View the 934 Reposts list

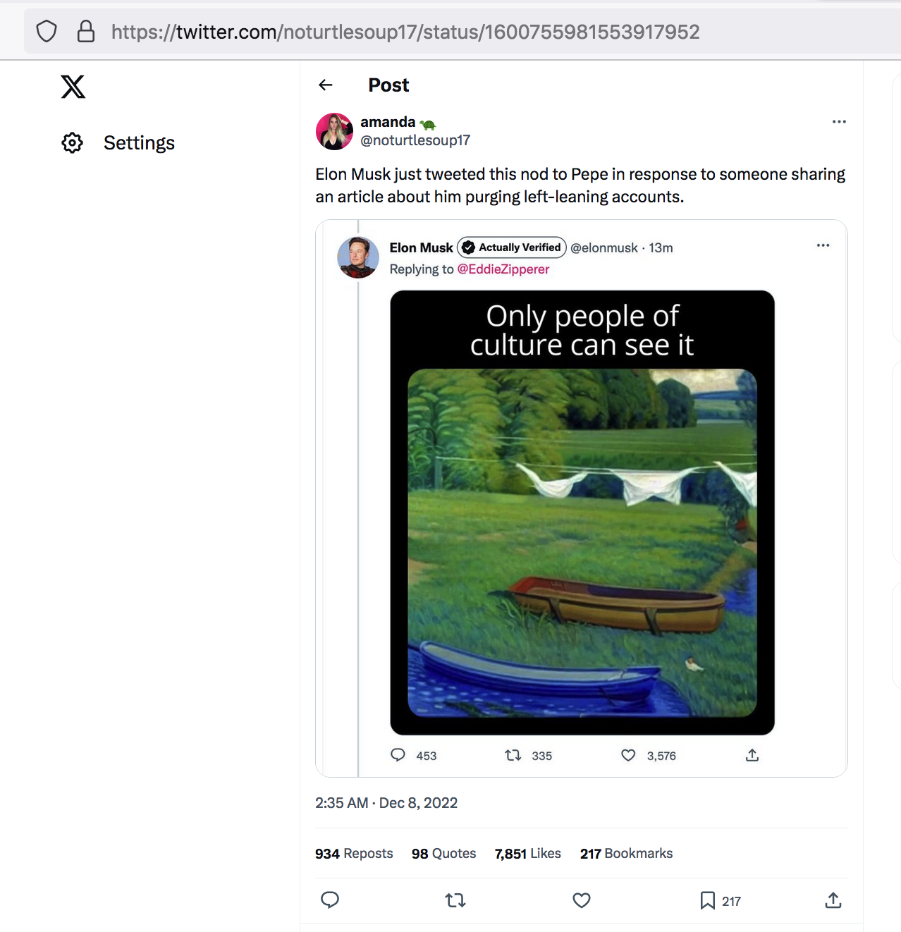(354, 853)
